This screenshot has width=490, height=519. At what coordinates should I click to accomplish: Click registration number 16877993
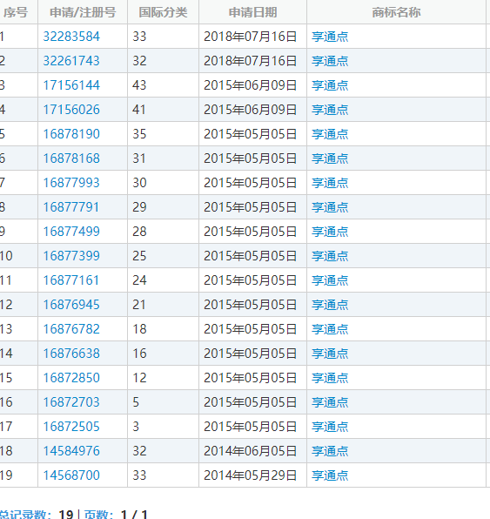click(x=71, y=183)
